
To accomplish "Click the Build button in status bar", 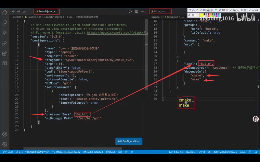I will tap(110, 152).
